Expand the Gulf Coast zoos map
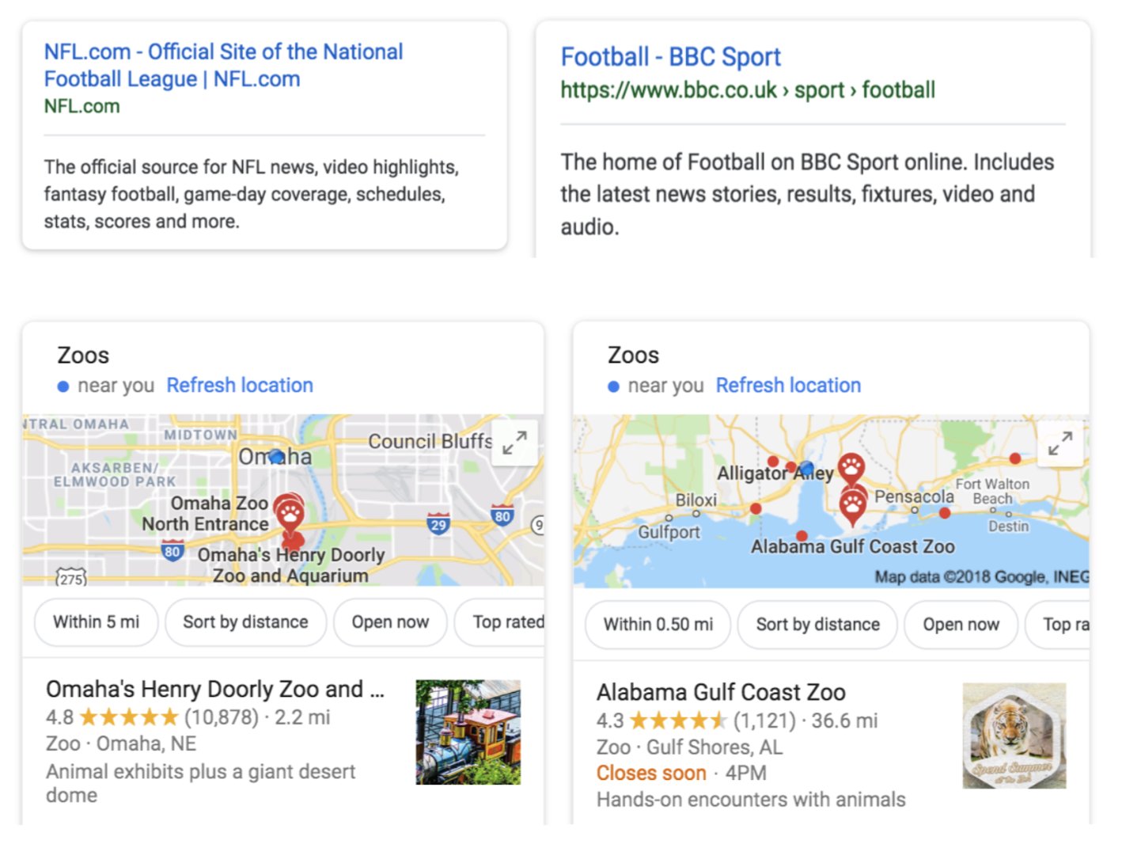 (1059, 443)
